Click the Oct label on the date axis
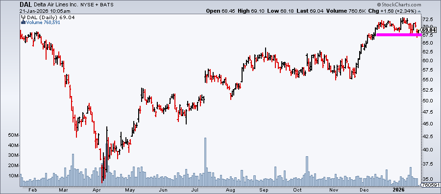 click(297, 190)
